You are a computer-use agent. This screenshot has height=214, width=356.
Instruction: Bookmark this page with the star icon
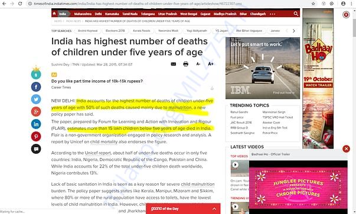click(313, 4)
